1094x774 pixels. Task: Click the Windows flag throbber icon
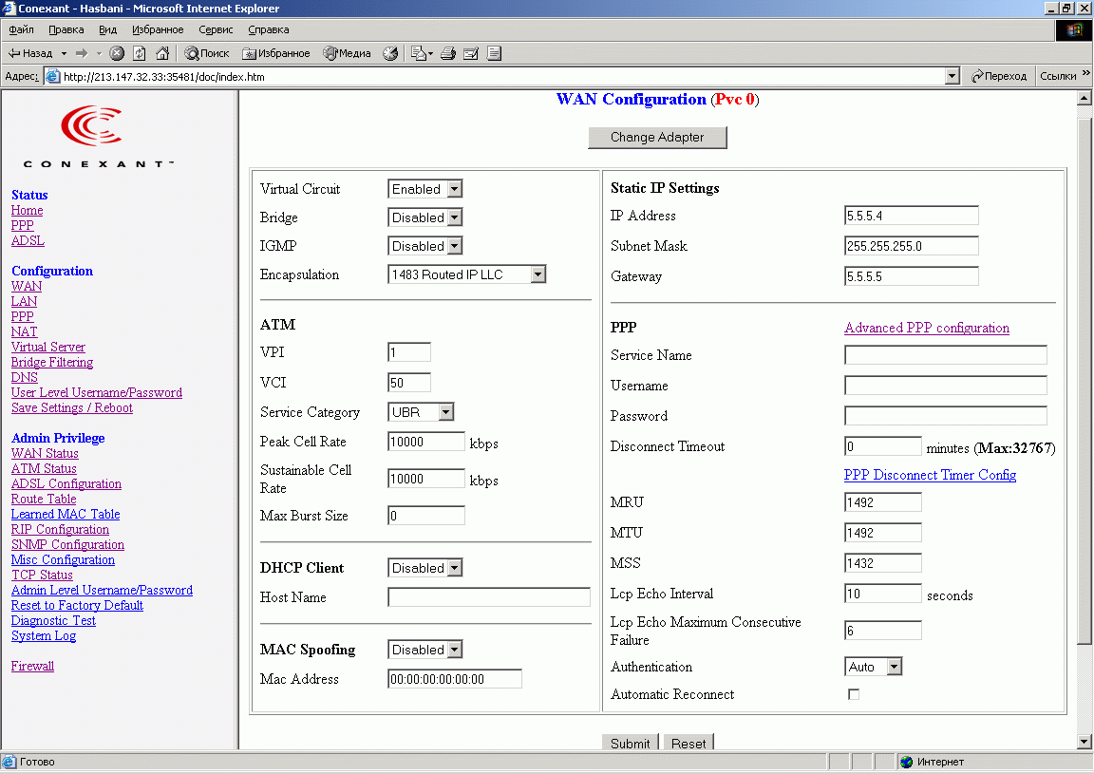1074,30
